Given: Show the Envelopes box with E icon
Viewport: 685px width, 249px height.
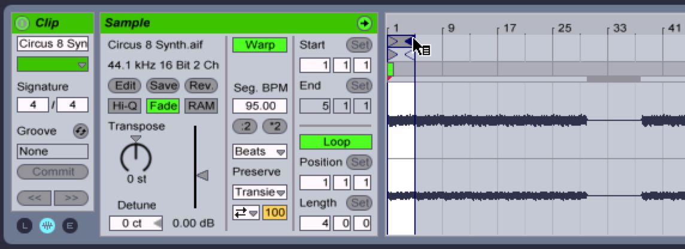Looking at the screenshot, I should (x=70, y=226).
